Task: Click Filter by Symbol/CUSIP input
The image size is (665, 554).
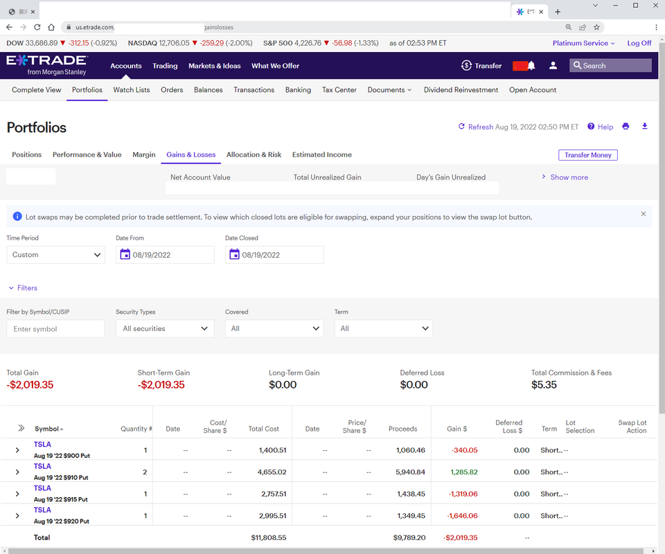Action: [x=55, y=328]
